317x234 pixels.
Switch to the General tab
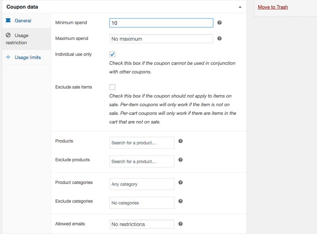(x=23, y=21)
